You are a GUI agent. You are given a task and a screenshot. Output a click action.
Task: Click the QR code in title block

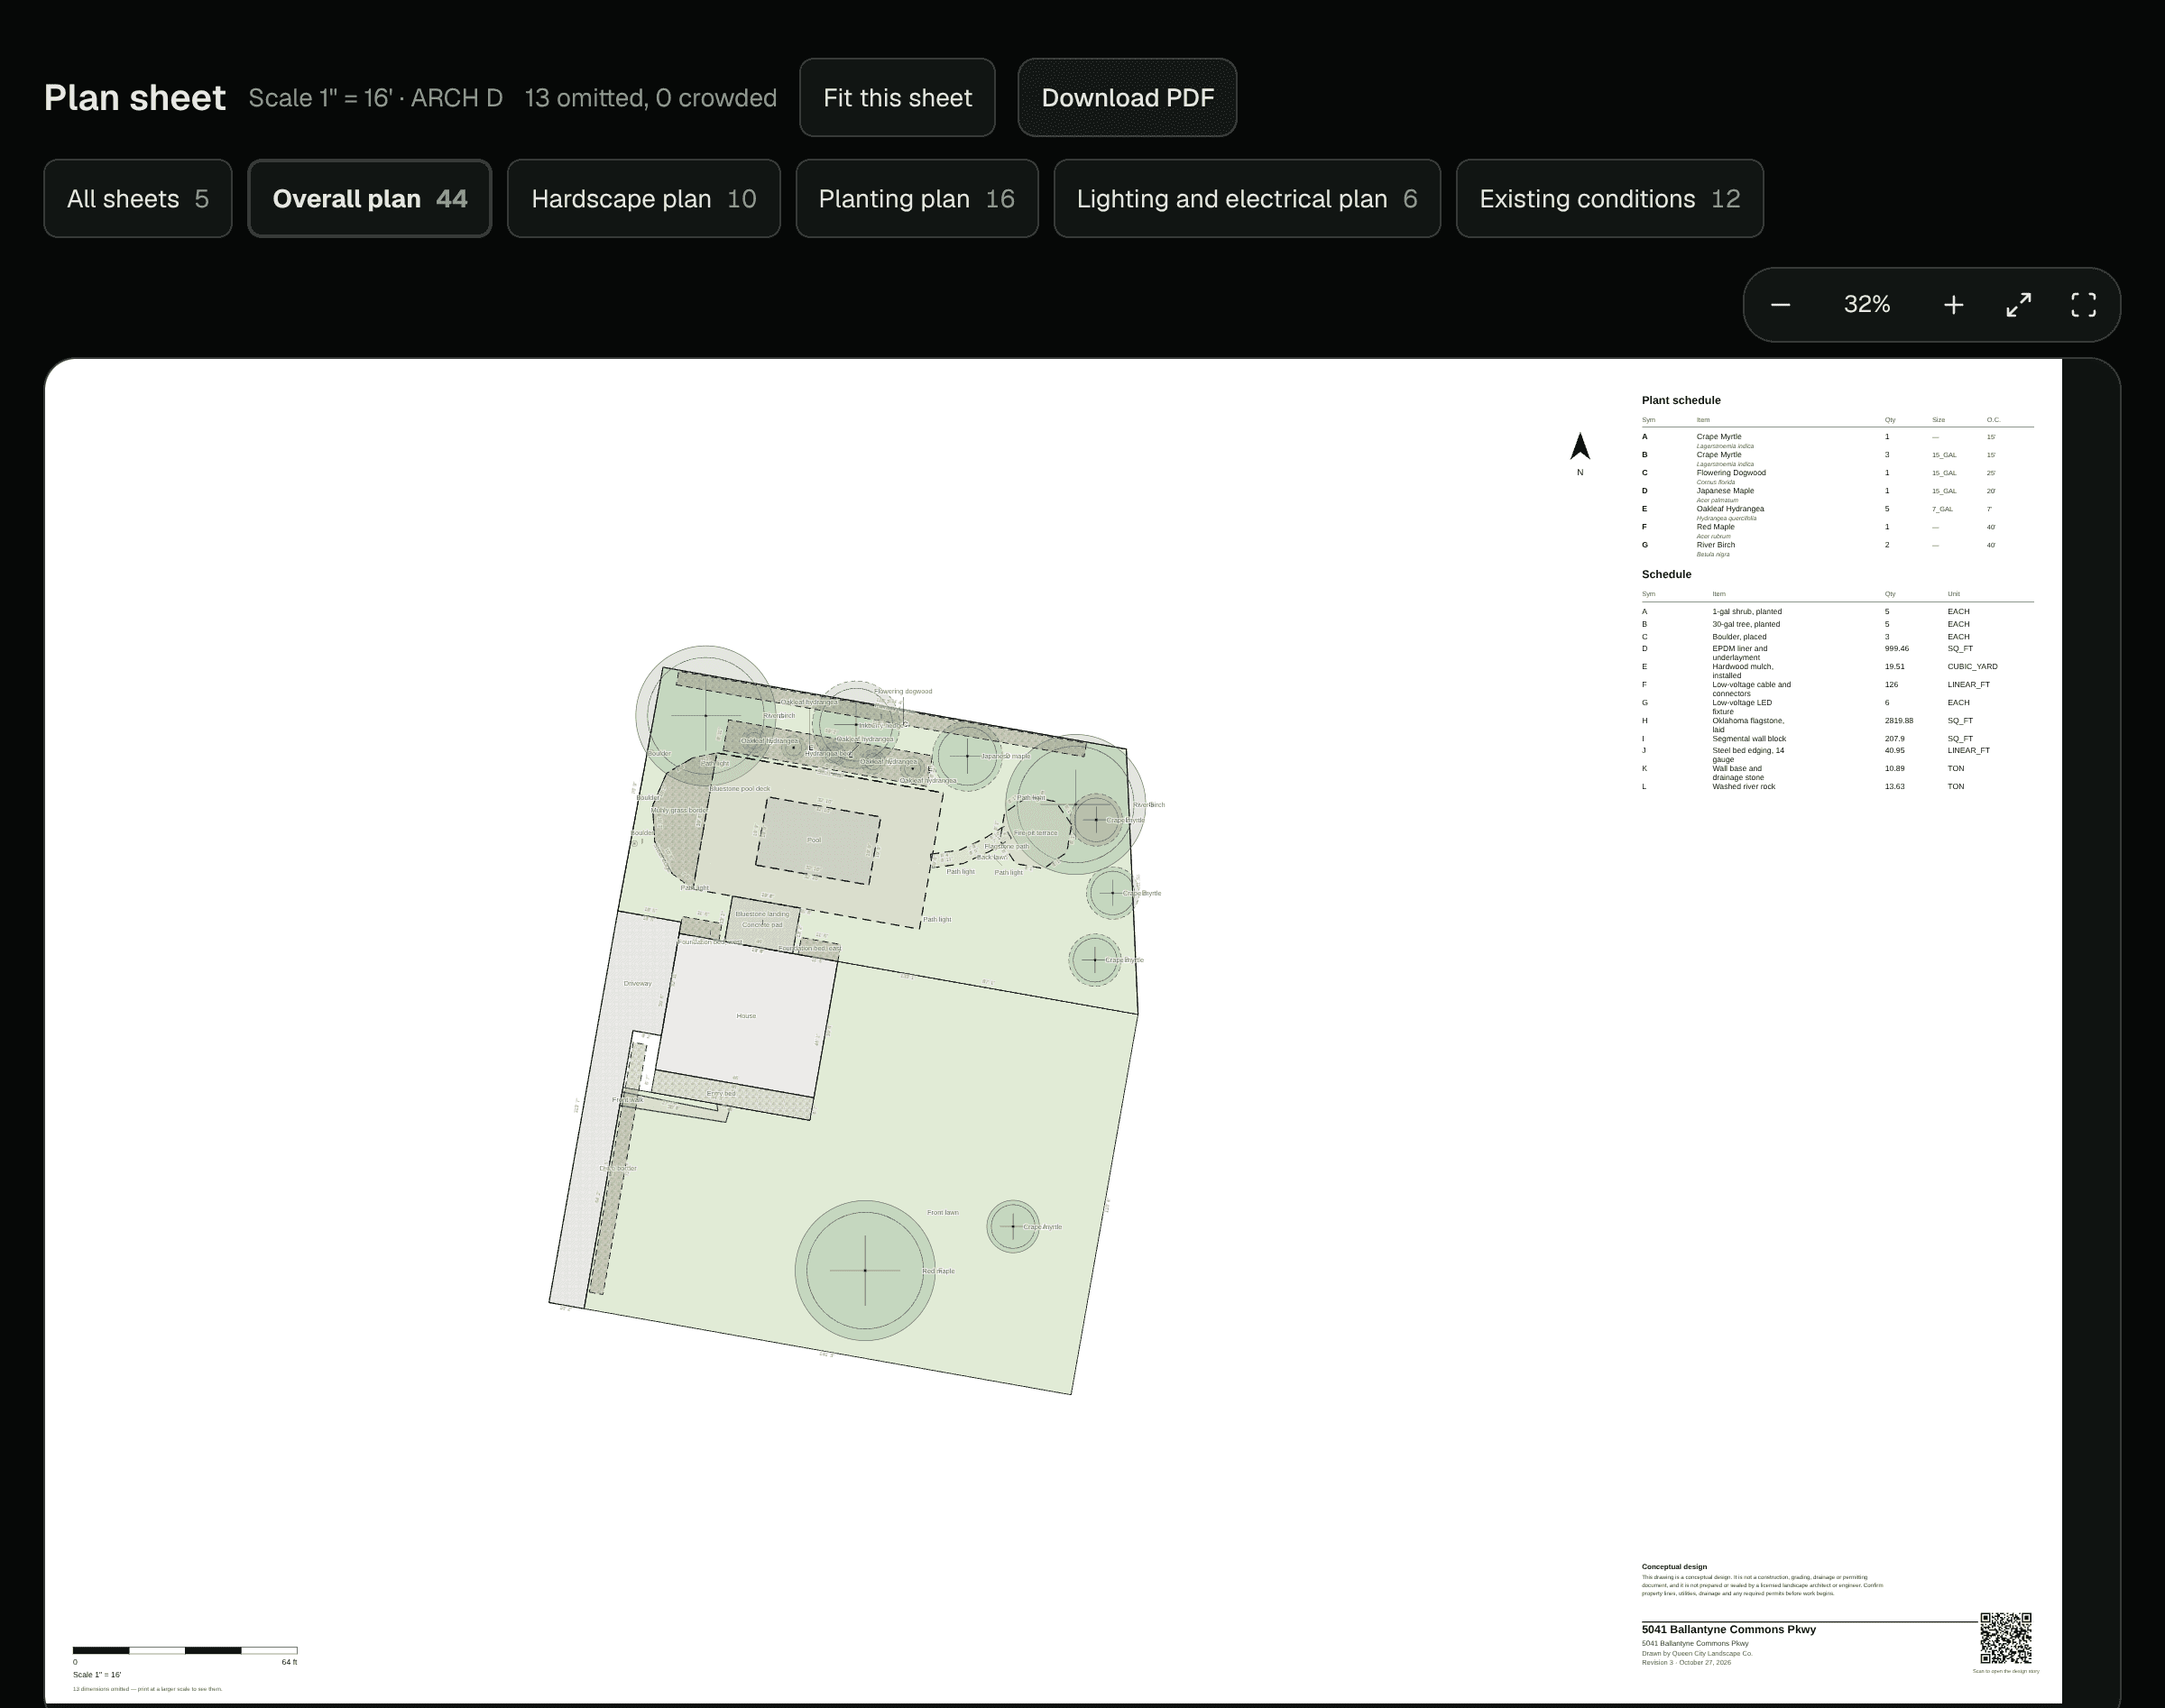point(2005,1637)
